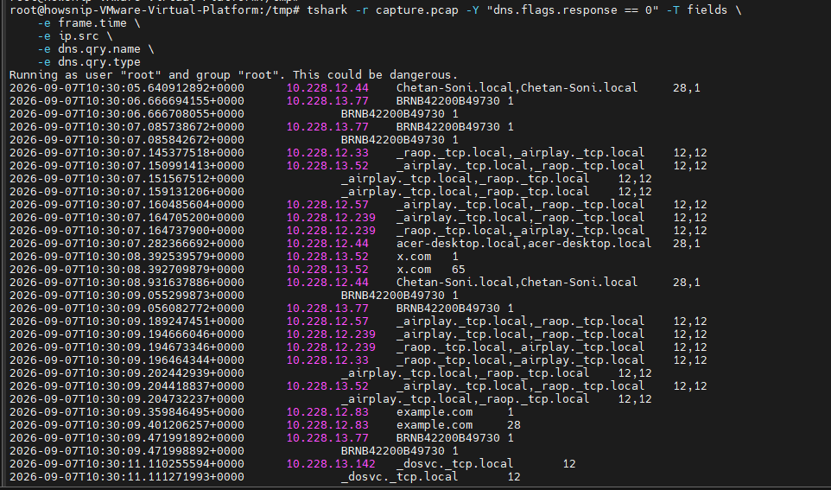Click the tshark command word
The image size is (831, 490).
pos(327,10)
